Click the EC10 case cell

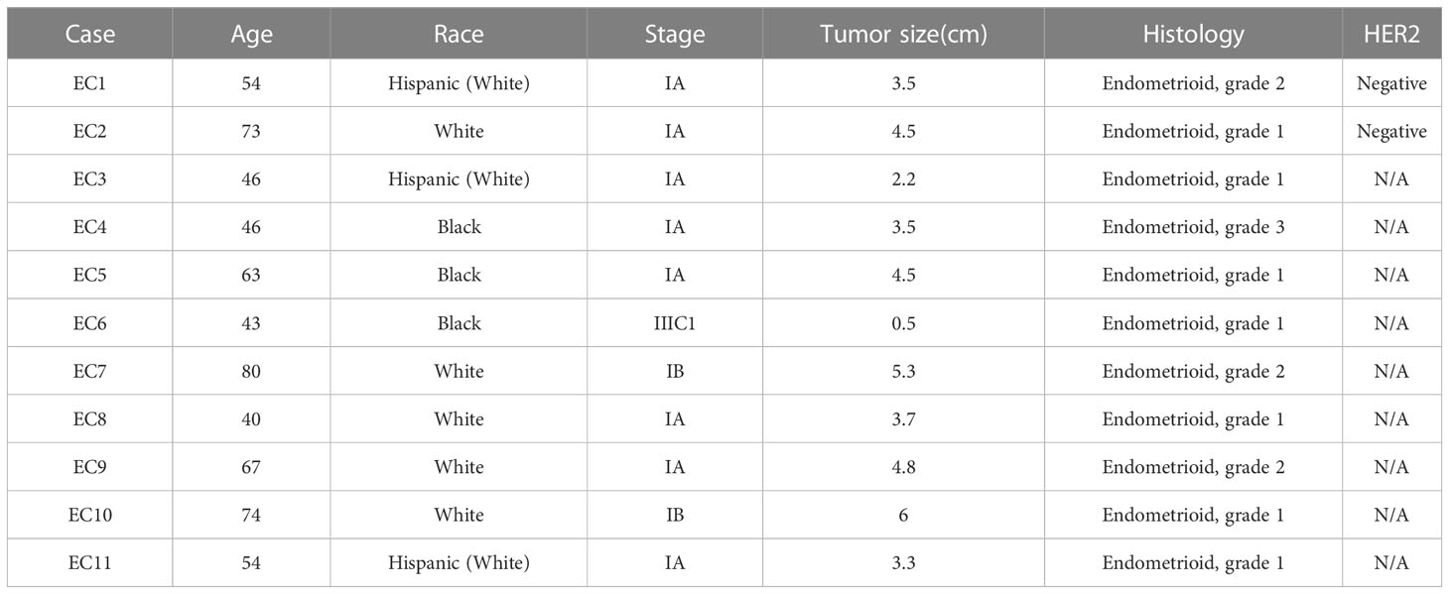click(x=89, y=515)
